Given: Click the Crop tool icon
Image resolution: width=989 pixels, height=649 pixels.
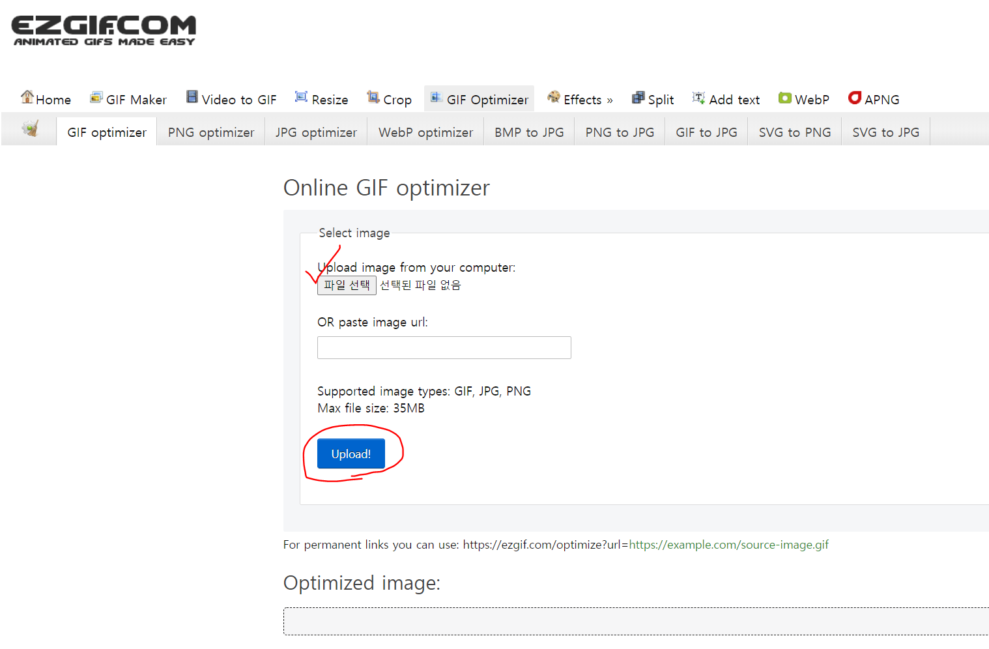Looking at the screenshot, I should [373, 97].
